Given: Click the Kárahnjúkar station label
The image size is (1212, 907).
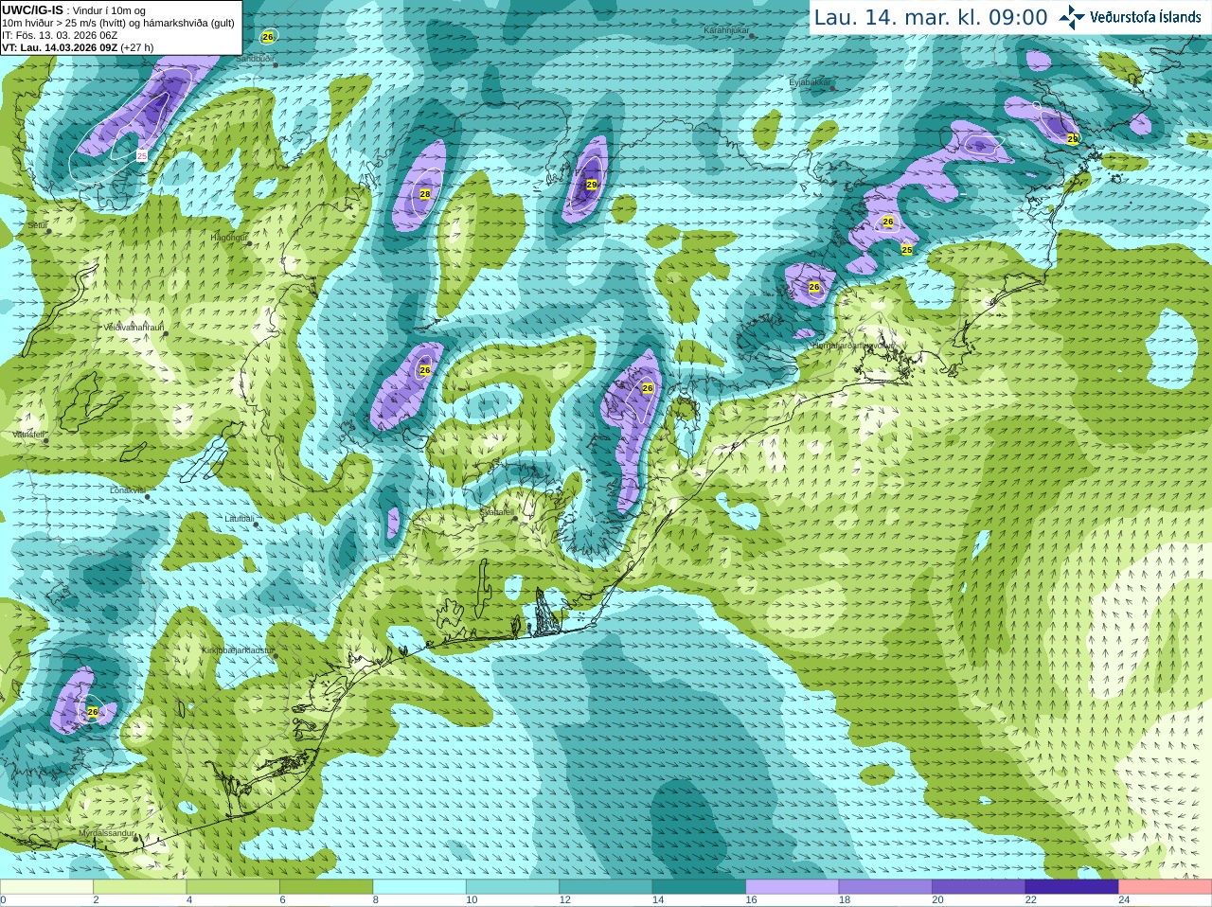Looking at the screenshot, I should [x=727, y=30].
